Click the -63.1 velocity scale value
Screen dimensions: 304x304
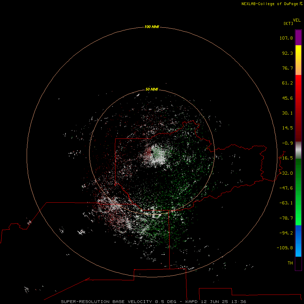click(286, 203)
